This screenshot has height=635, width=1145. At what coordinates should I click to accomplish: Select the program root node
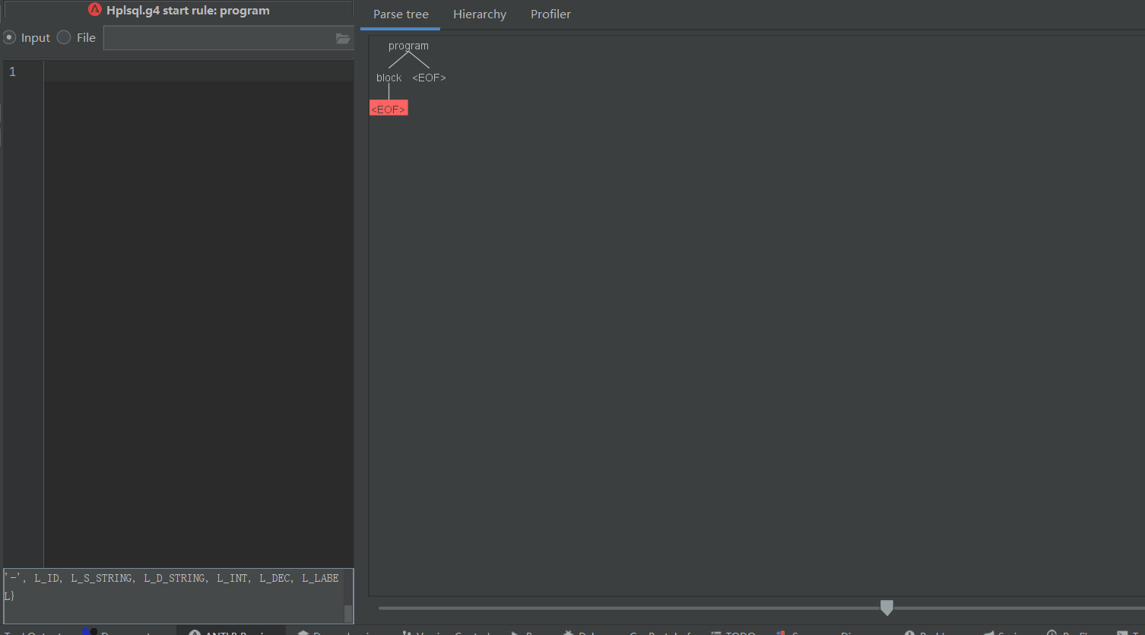pyautogui.click(x=408, y=45)
